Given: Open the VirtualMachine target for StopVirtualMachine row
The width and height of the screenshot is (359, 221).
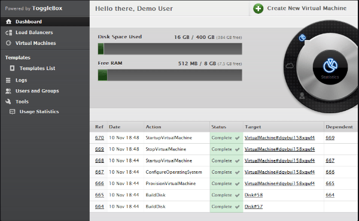Looking at the screenshot, I should pyautogui.click(x=279, y=149).
